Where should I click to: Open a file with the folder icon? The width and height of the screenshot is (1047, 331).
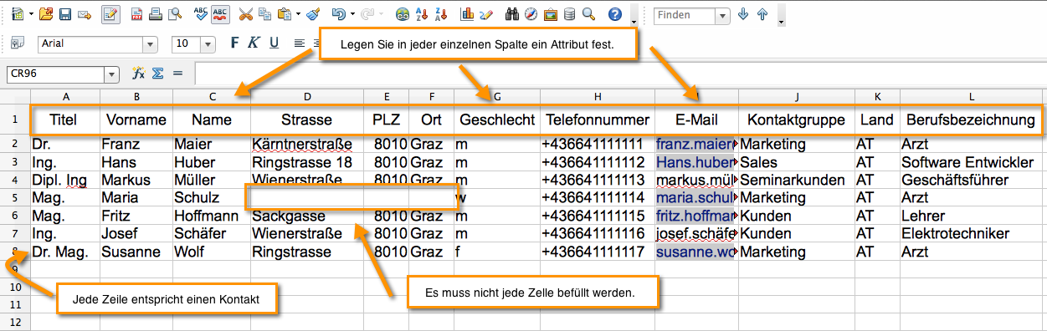point(46,14)
